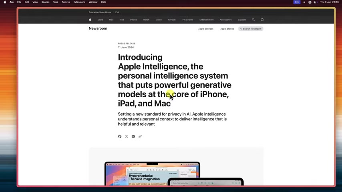Open the Watch section in the Apple nav
Image resolution: width=342 pixels, height=192 pixels.
tap(146, 20)
